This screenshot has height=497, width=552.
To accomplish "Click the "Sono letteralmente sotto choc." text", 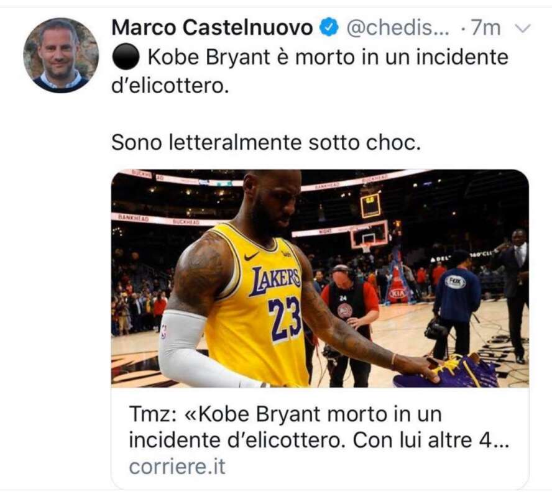I will (266, 142).
